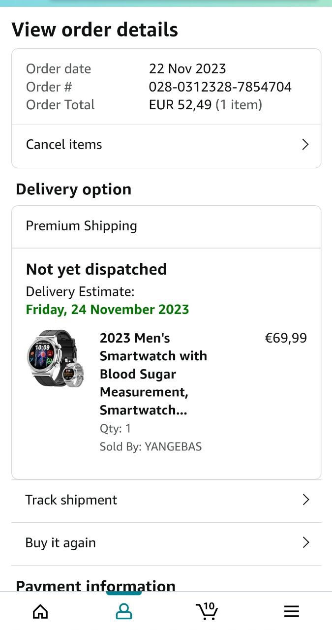Tap the Order Total EUR 52,49 amount

(x=180, y=104)
